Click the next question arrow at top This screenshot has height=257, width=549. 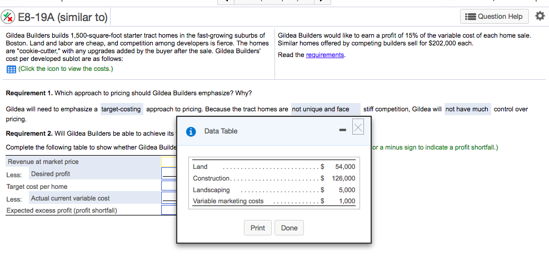322,2
